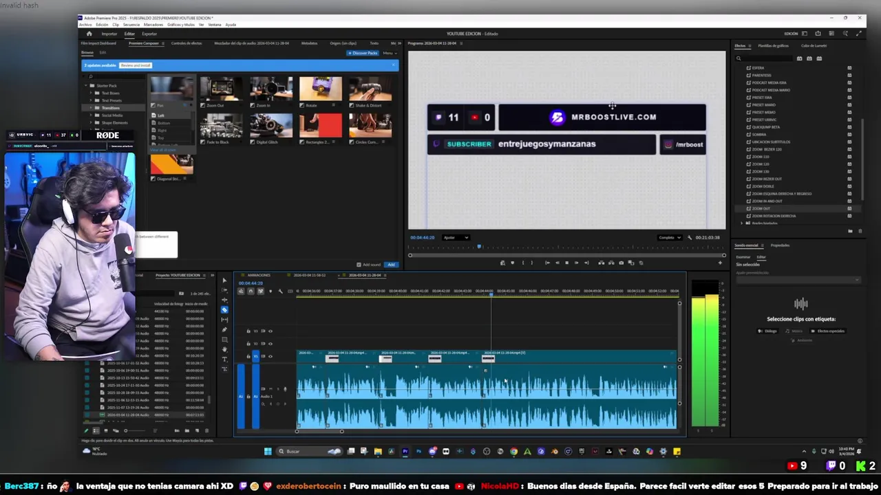Open the Marcadores menu
881x495 pixels.
tap(153, 25)
